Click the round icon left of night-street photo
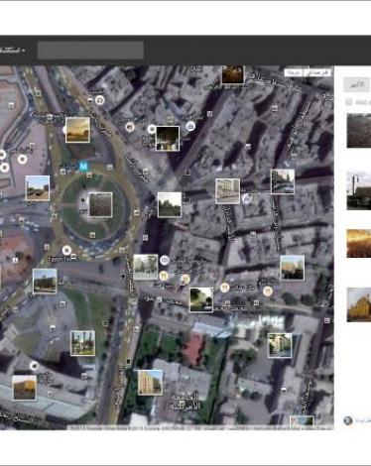The image size is (371, 466). point(152,129)
